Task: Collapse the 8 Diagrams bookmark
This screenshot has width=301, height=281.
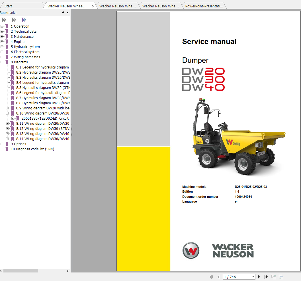Action: tap(2, 62)
